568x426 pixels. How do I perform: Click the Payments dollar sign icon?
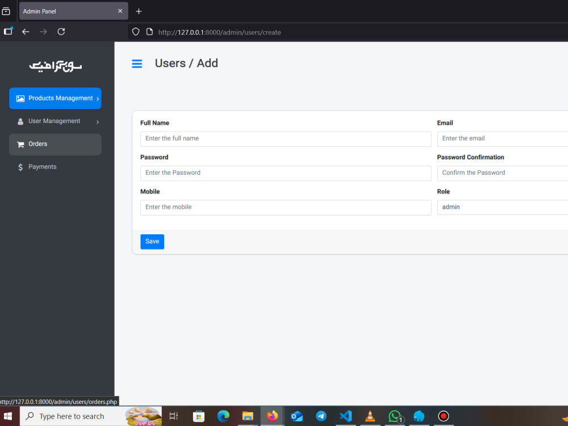[x=20, y=167]
